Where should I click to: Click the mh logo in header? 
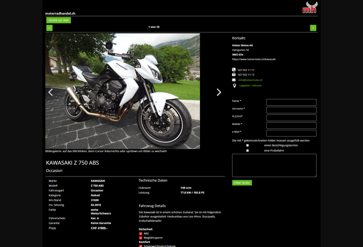[310, 8]
